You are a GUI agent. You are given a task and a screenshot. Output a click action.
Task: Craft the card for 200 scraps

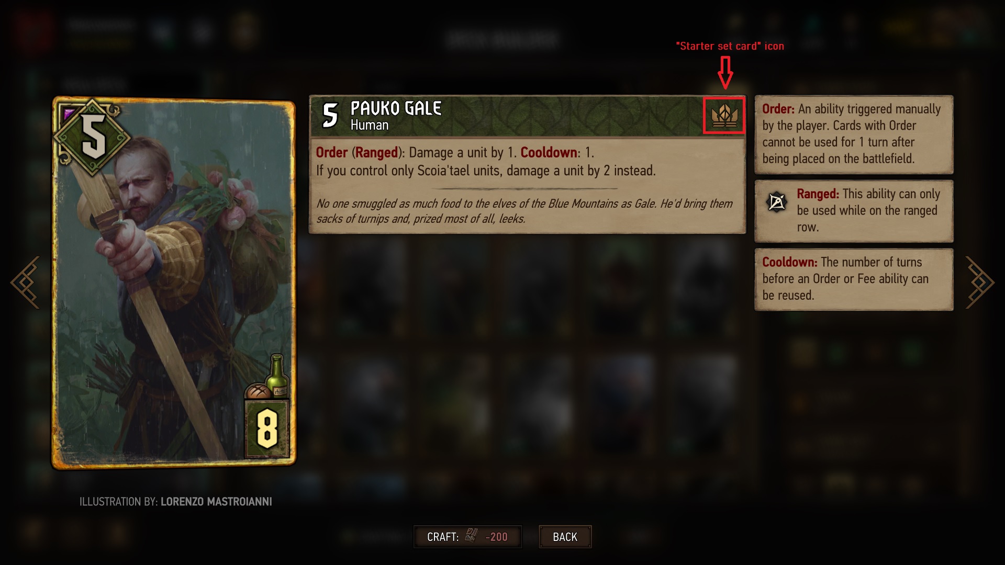click(467, 537)
